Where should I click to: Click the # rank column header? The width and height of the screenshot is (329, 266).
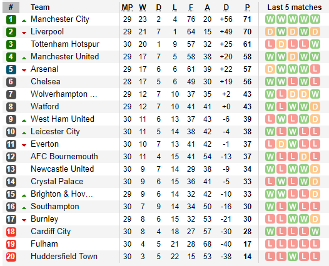(11, 7)
